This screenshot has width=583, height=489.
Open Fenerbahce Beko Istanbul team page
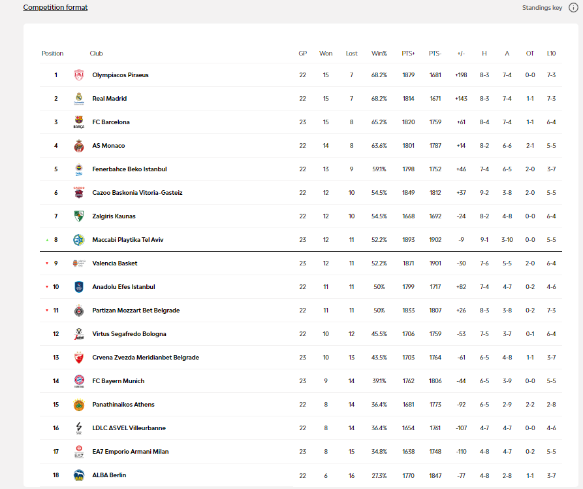point(129,169)
